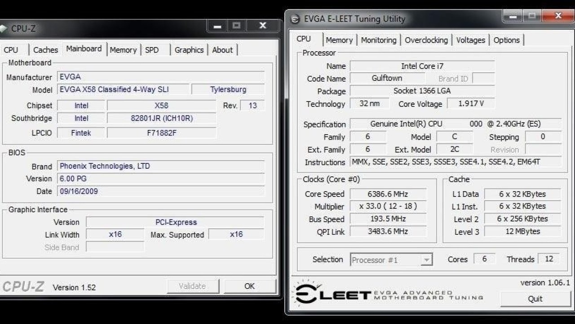
Task: Click the E-LEET maximize button
Action: (x=531, y=17)
